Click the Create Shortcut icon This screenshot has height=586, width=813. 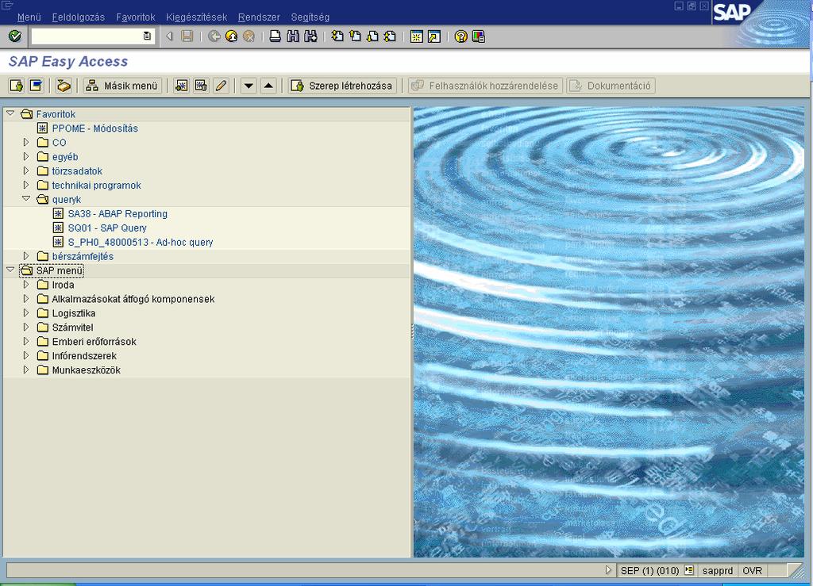tap(434, 36)
